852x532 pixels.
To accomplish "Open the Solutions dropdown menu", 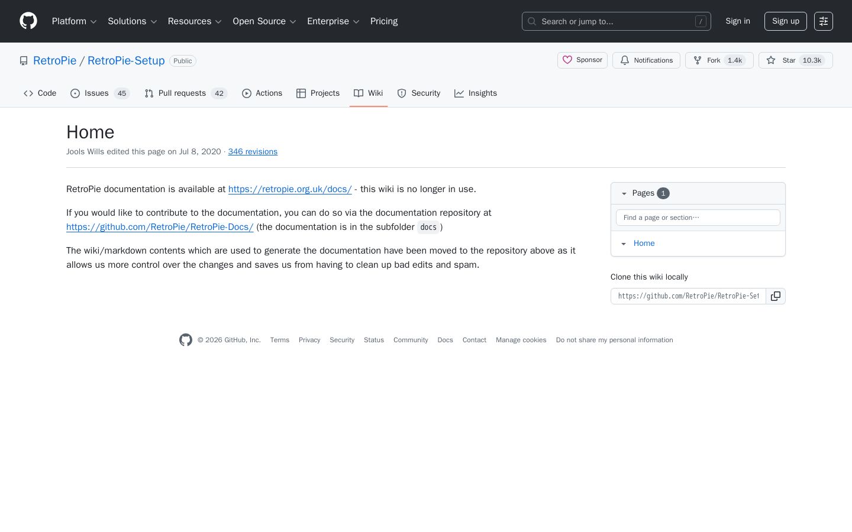I will pos(133,21).
